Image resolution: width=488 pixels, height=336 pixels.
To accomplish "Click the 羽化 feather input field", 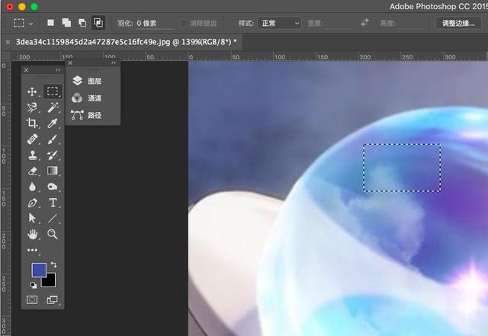I will coord(155,24).
